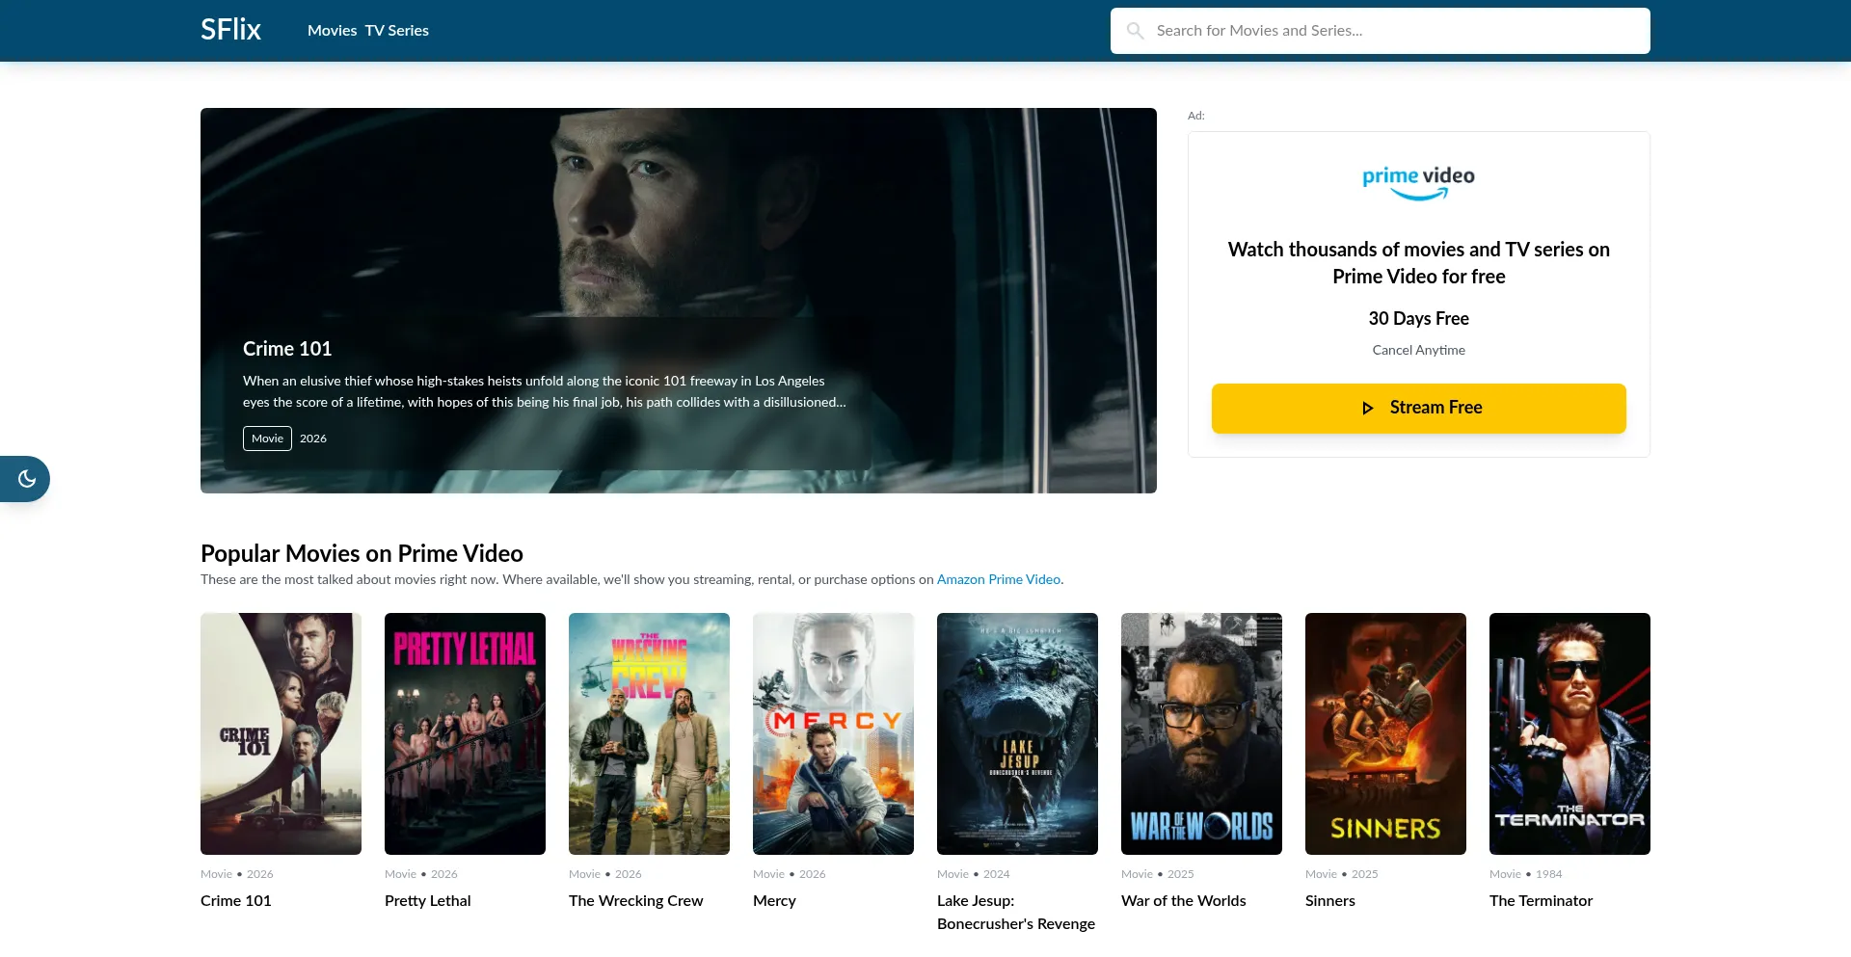Open The Wrecking Crew poster thumbnail
This screenshot has width=1851, height=957.
pyautogui.click(x=649, y=733)
